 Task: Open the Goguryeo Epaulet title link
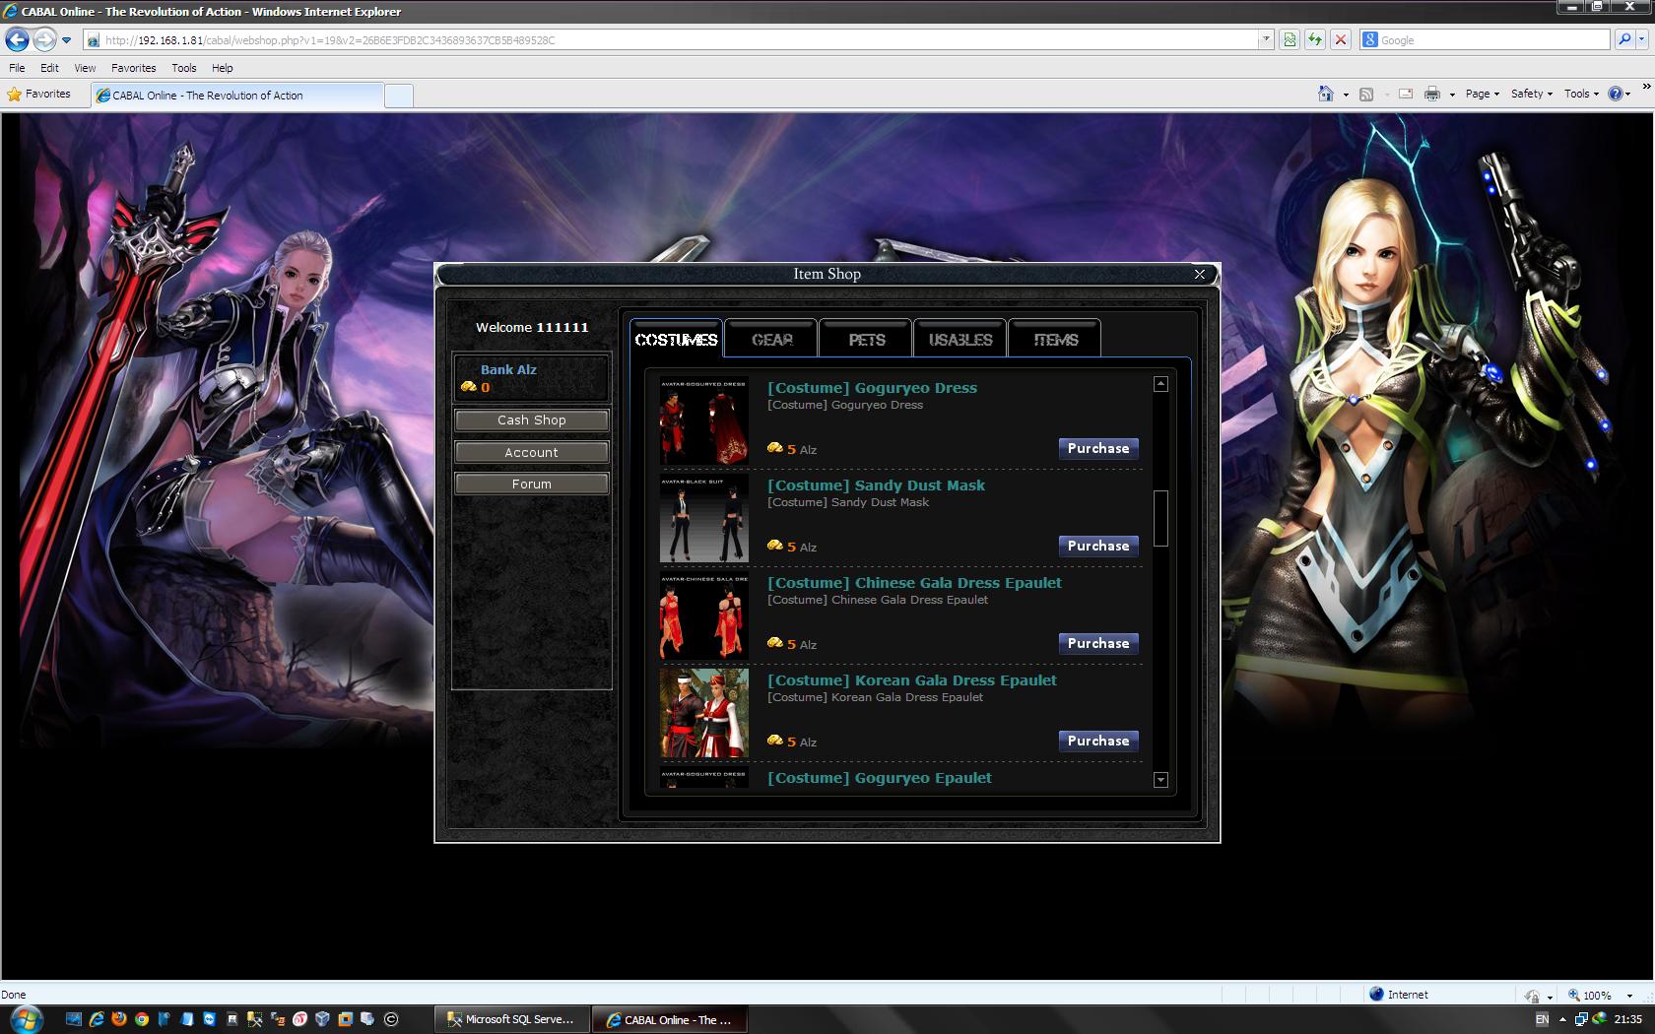pos(879,778)
